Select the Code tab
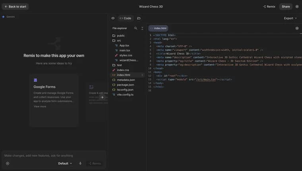302x171 pixels. [125, 18]
